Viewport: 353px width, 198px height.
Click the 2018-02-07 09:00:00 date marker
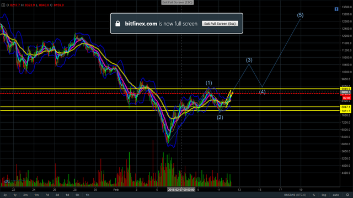[x=181, y=190]
